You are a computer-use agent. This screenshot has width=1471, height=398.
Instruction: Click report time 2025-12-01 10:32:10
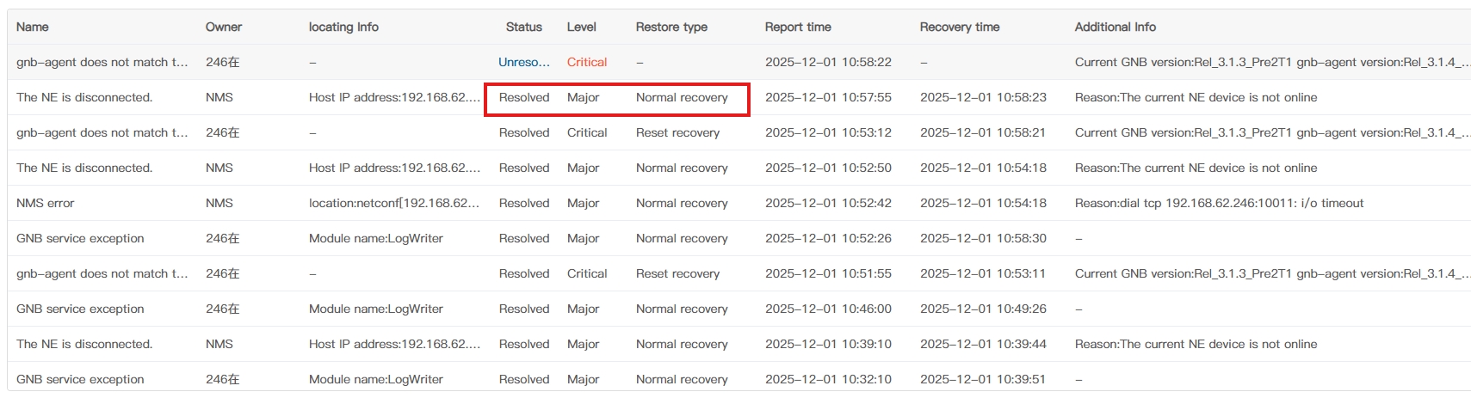tap(828, 379)
